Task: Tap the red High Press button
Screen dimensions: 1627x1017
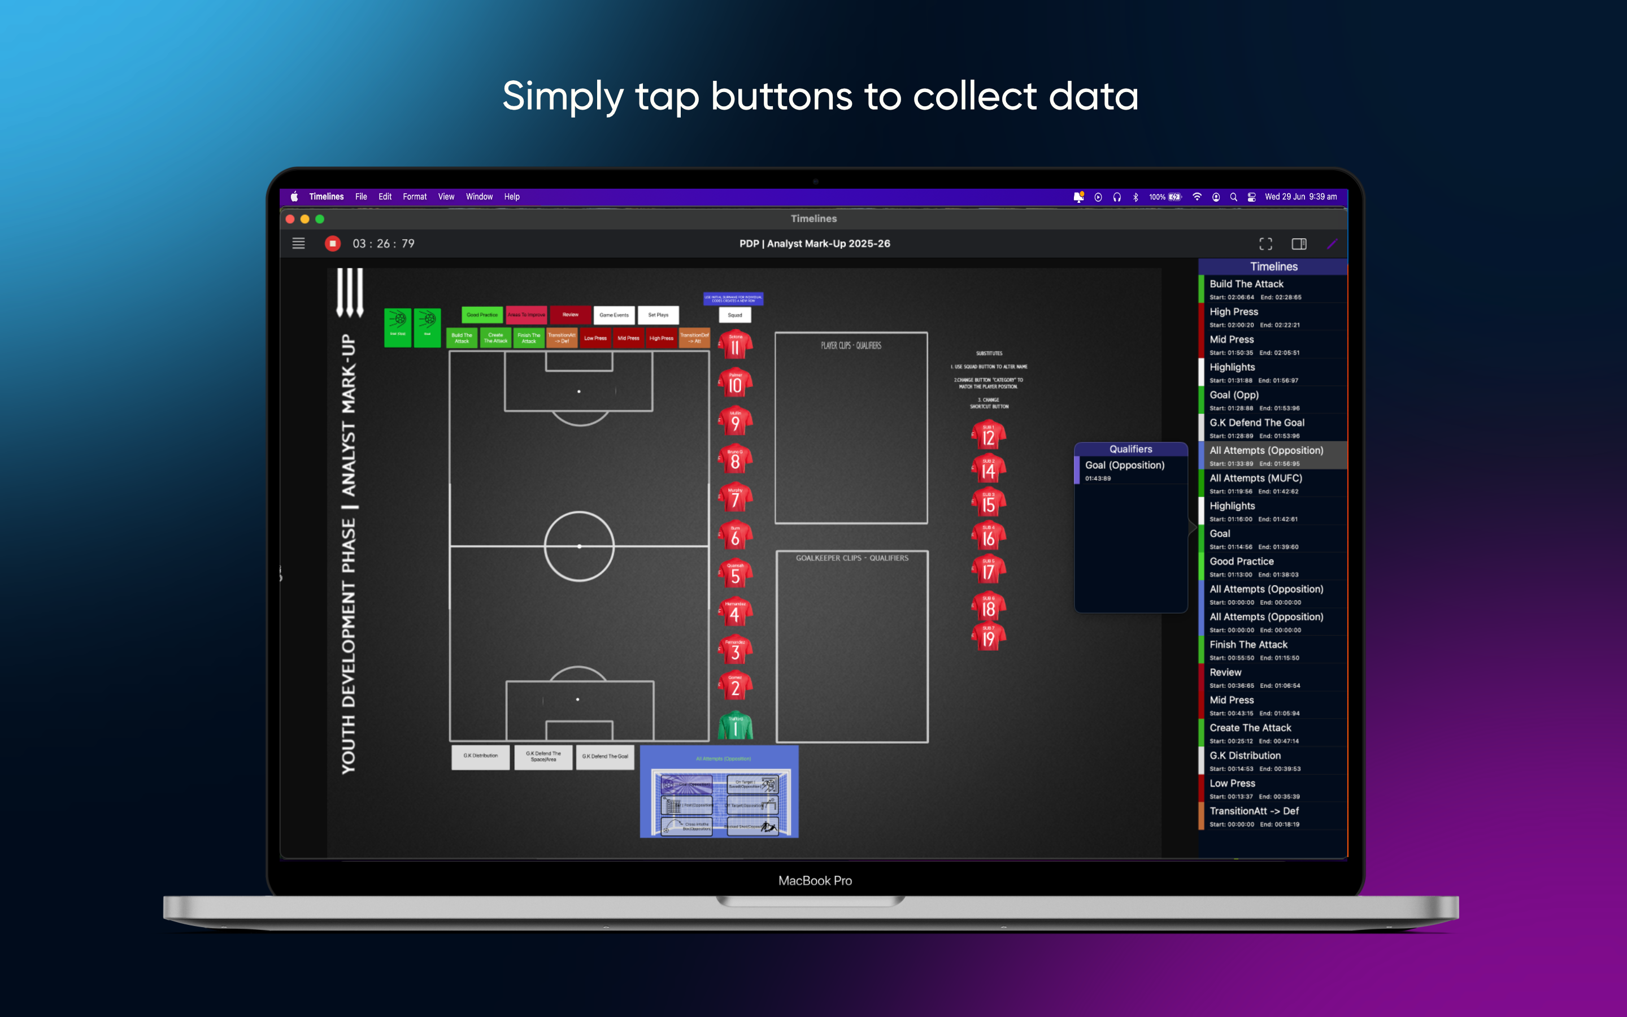Action: pyautogui.click(x=662, y=338)
